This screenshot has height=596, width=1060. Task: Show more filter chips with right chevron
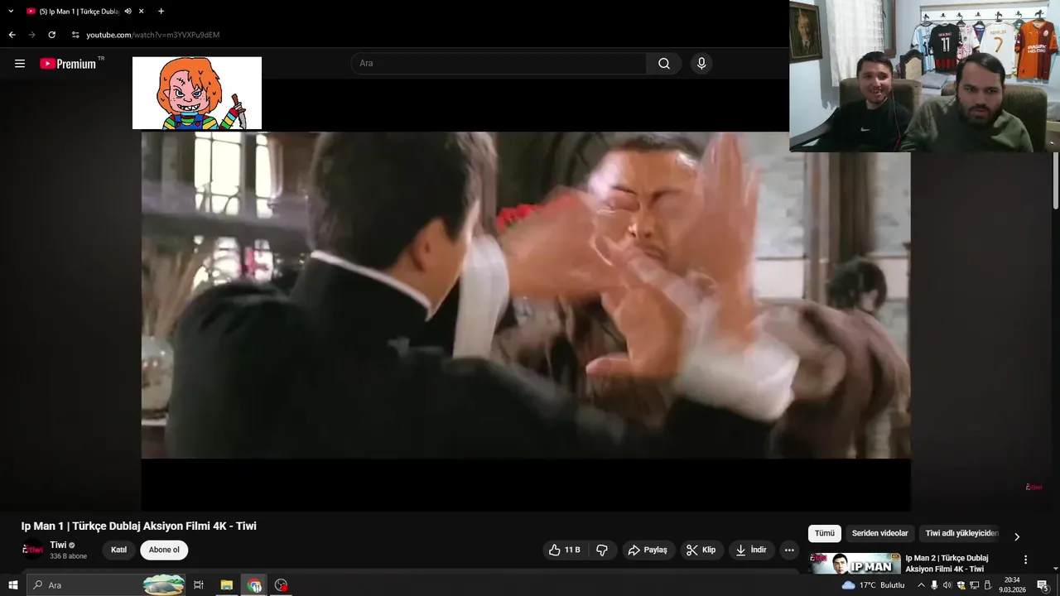point(1017,536)
